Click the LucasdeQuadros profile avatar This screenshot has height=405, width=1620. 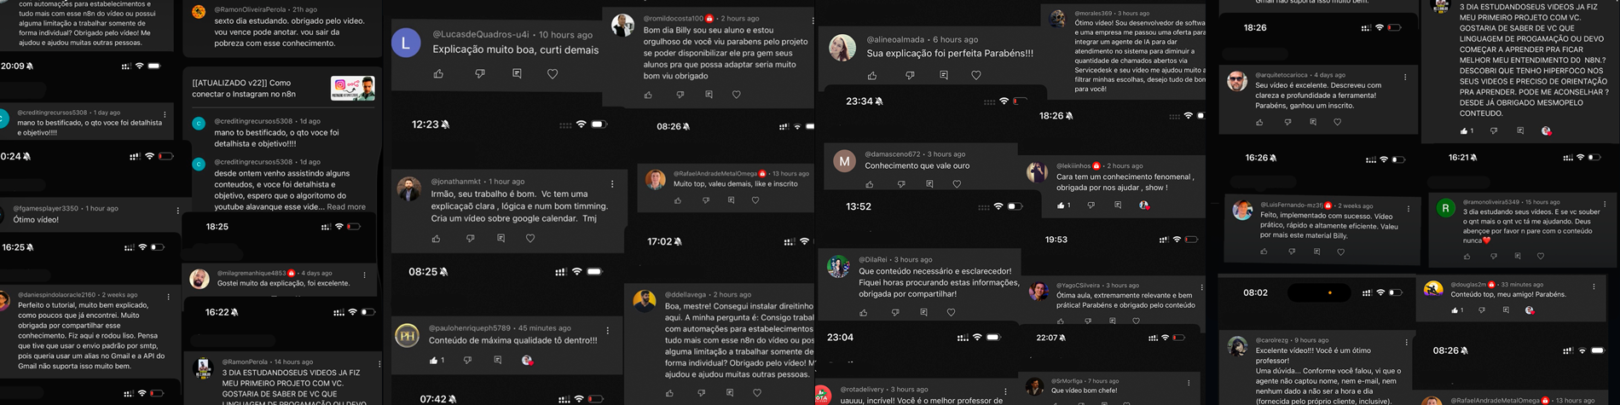point(407,43)
